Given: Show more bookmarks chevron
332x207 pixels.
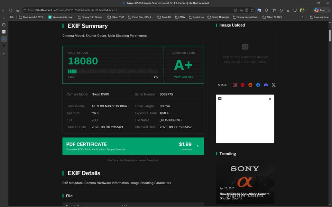Looking at the screenshot, I should [x=303, y=17].
